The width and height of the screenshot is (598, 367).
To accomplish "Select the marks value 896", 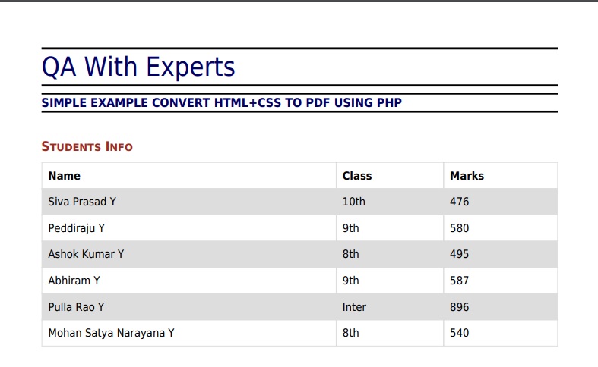I will pyautogui.click(x=459, y=307).
